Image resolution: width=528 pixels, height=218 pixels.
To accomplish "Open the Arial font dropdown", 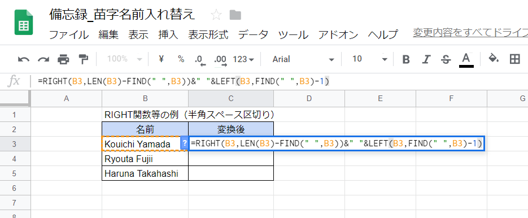I will click(x=303, y=59).
